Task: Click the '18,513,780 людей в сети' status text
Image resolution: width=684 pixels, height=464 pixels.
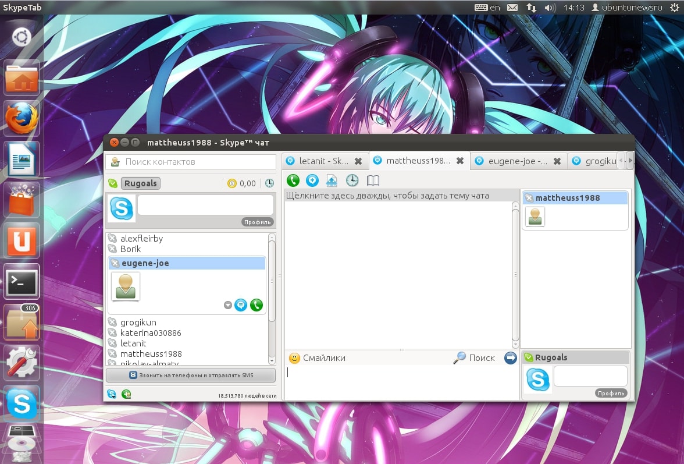Action: click(247, 396)
